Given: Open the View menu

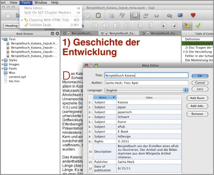Looking at the screenshot, I should pyautogui.click(x=13, y=2).
